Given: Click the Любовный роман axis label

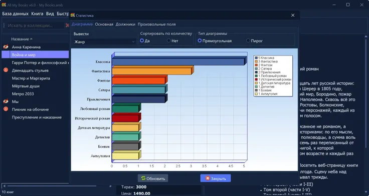Looking at the screenshot, I should [x=95, y=108].
